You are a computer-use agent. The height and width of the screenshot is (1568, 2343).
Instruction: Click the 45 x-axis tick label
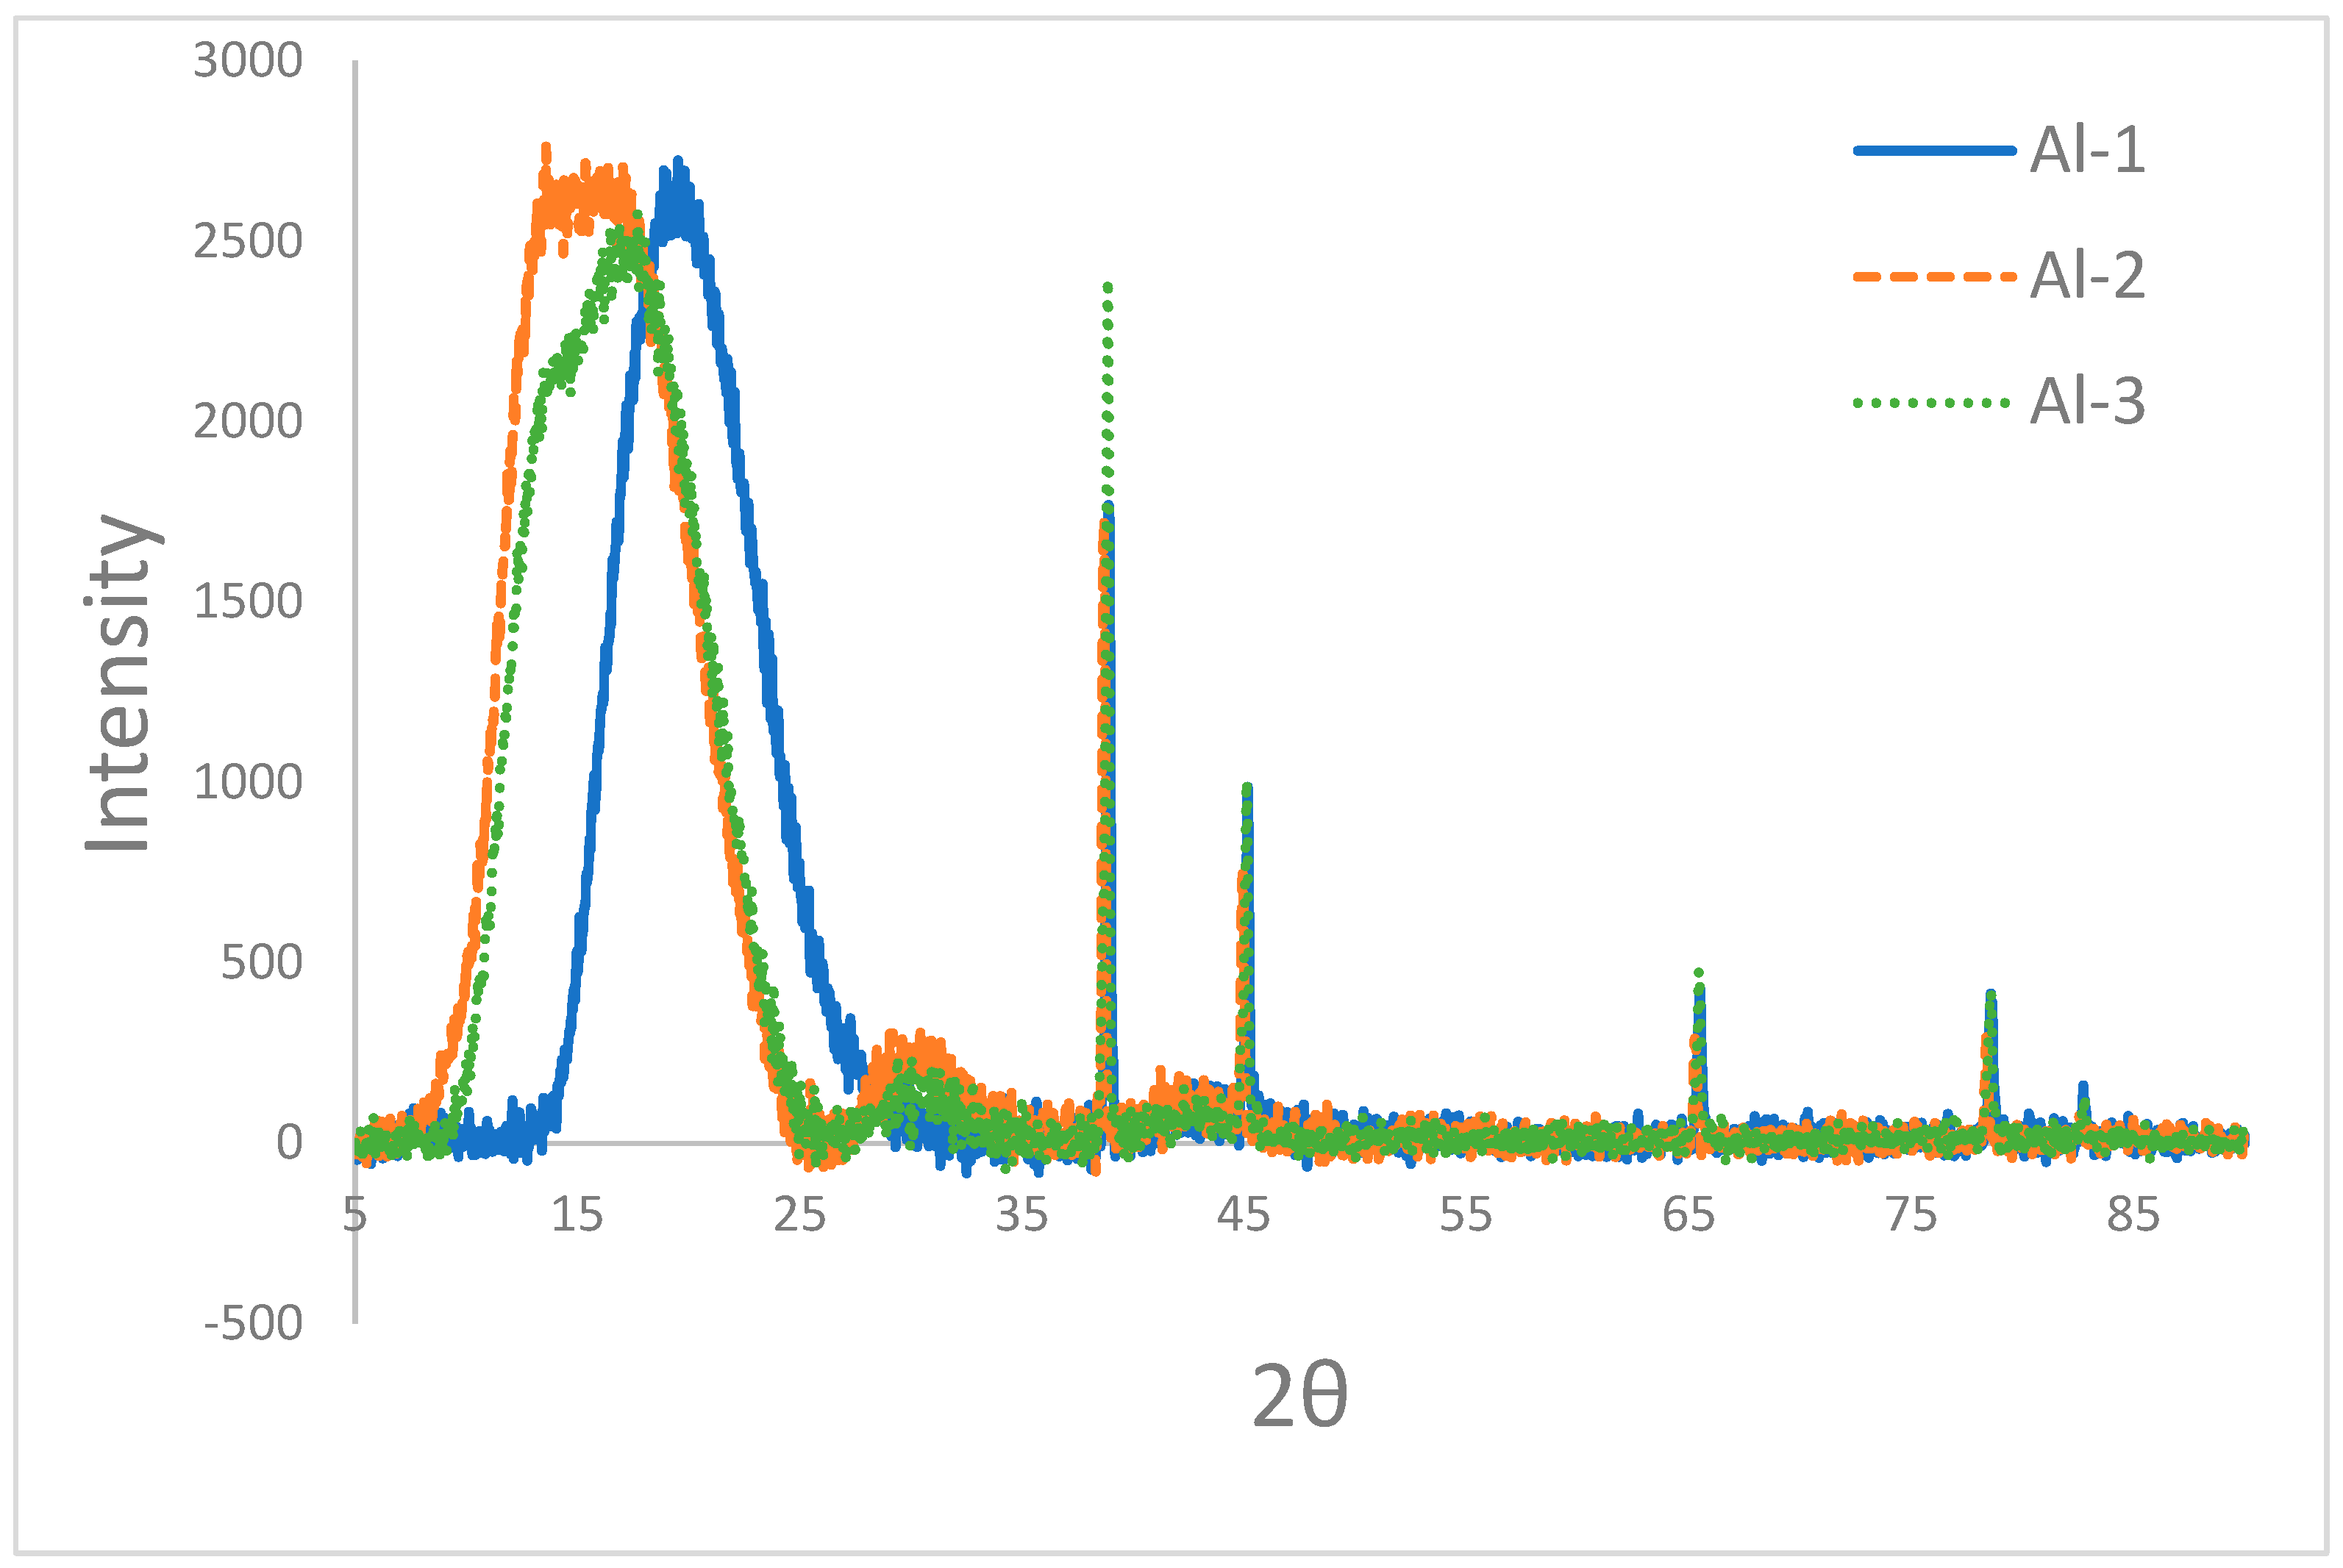(1244, 1215)
